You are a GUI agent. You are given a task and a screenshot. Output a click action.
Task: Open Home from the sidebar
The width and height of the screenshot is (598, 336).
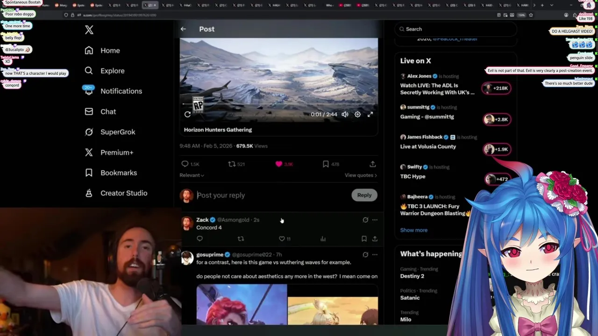(x=102, y=50)
